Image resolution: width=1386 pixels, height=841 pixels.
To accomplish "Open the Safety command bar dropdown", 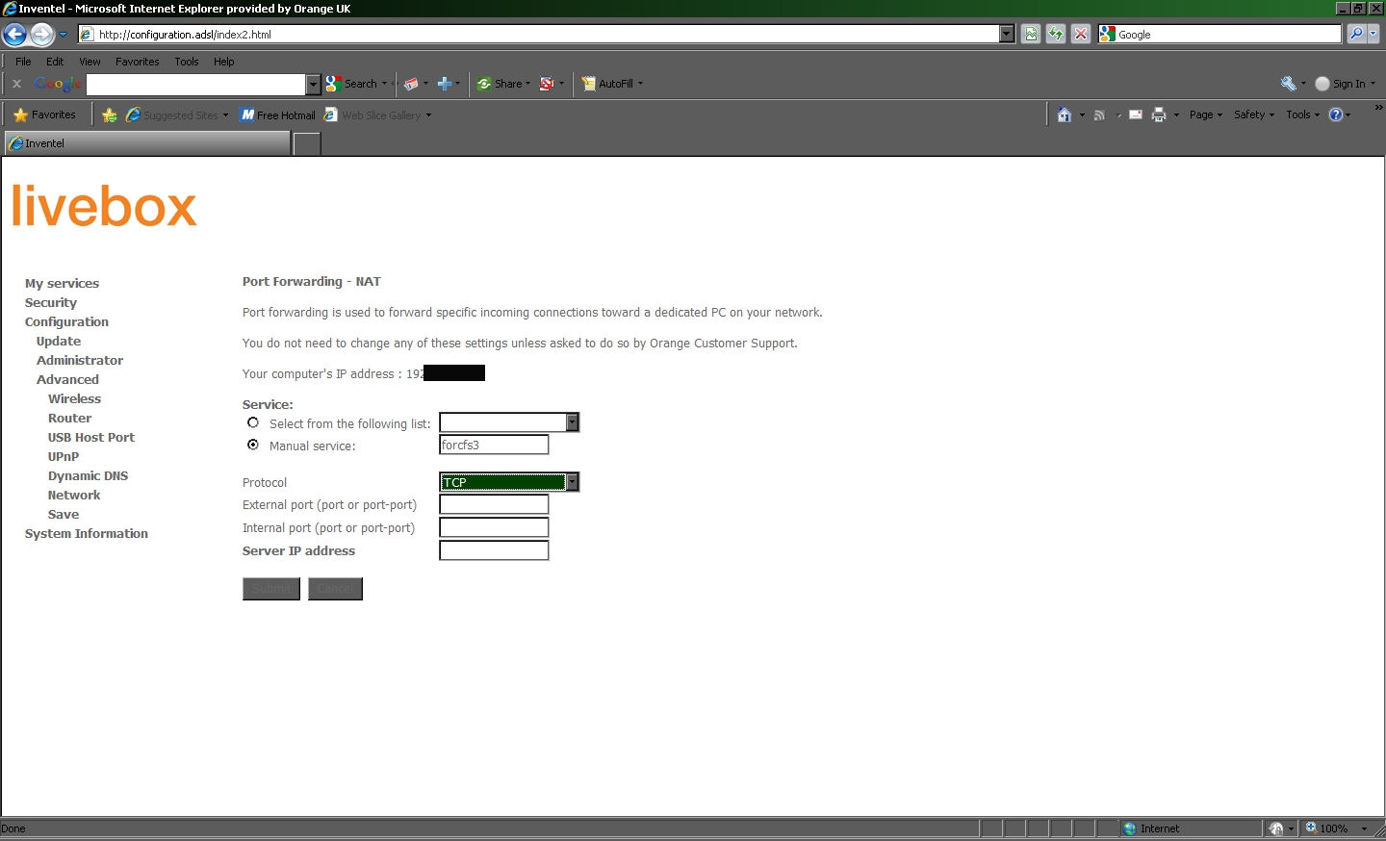I will 1253,115.
